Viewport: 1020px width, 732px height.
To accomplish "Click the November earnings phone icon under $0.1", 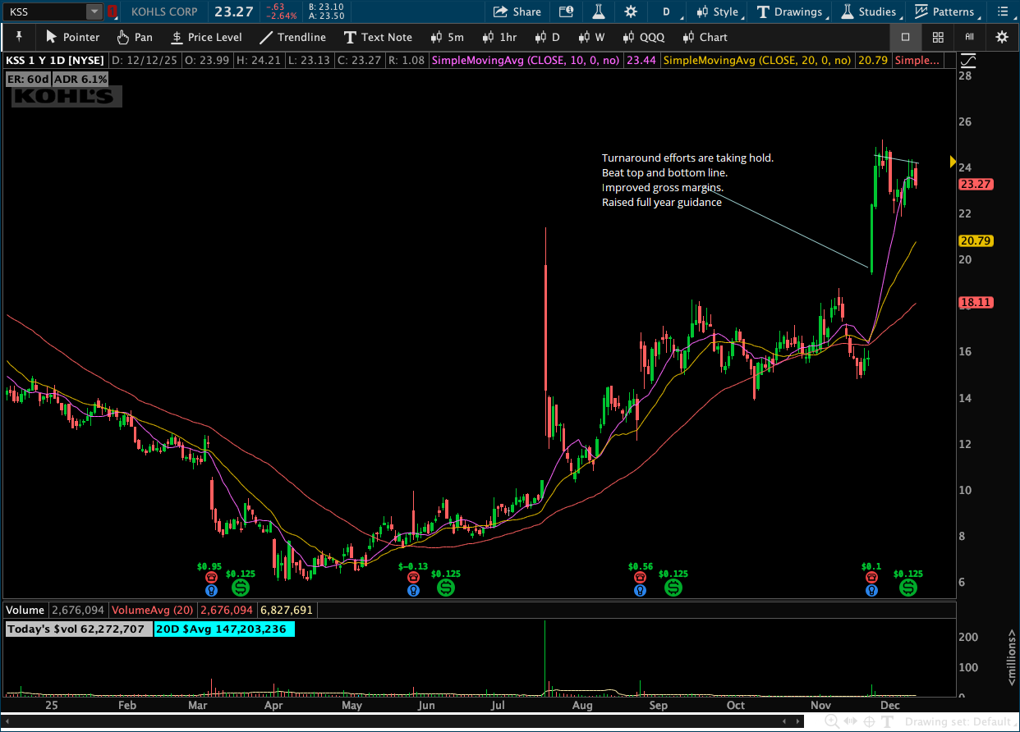I will [x=871, y=578].
